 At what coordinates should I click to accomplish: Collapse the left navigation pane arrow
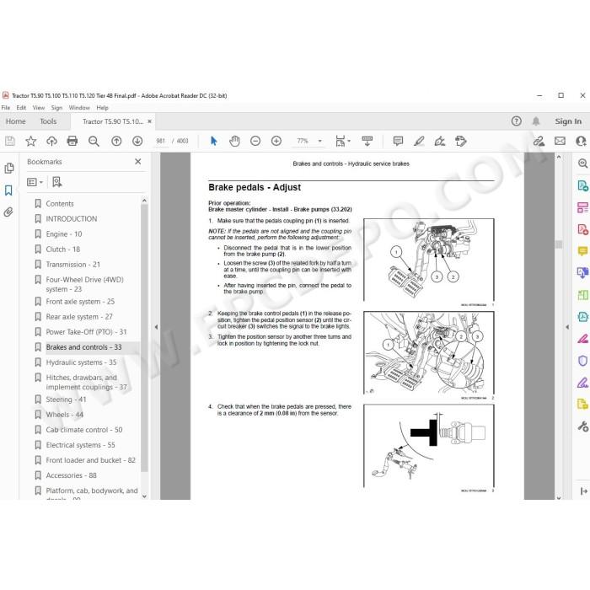[156, 327]
